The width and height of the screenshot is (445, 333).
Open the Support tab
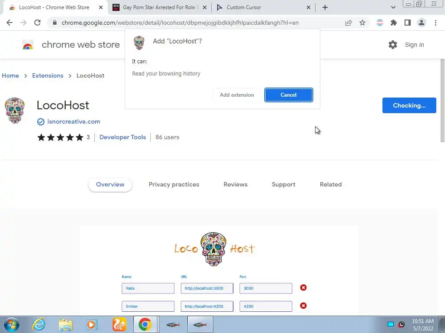click(x=283, y=185)
